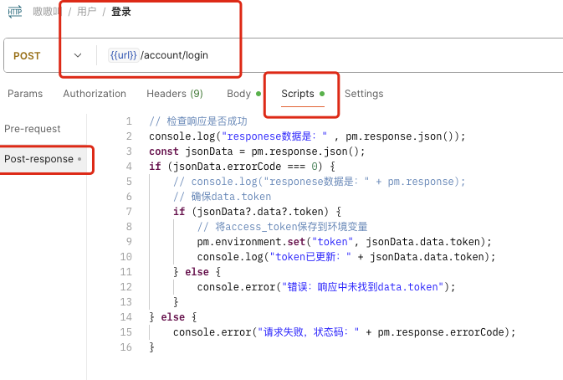This screenshot has width=563, height=380.
Task: Click the POST method label
Action: [27, 56]
